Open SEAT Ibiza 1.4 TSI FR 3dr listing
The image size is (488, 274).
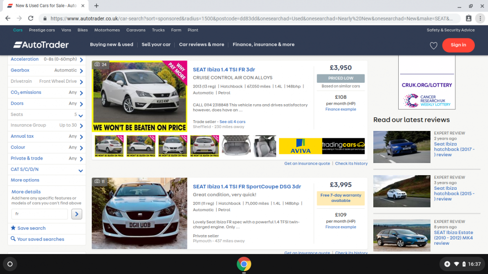coord(224,70)
